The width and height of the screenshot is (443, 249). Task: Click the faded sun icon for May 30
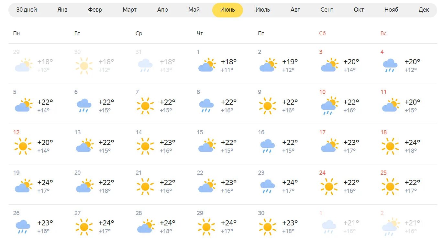pos(84,66)
